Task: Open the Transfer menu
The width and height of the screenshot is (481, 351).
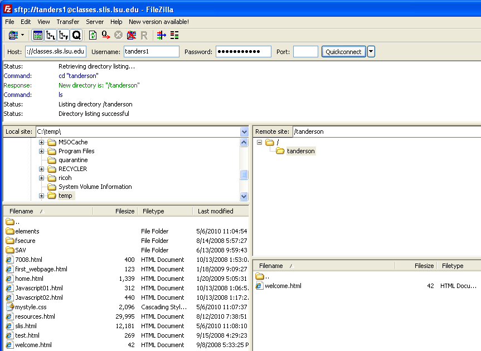Action: (67, 22)
